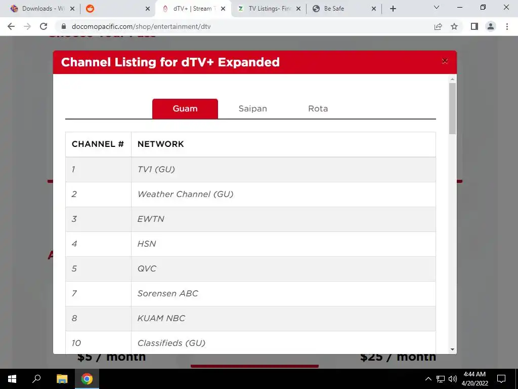Close the Downloads tab
518x389 pixels.
point(72,9)
